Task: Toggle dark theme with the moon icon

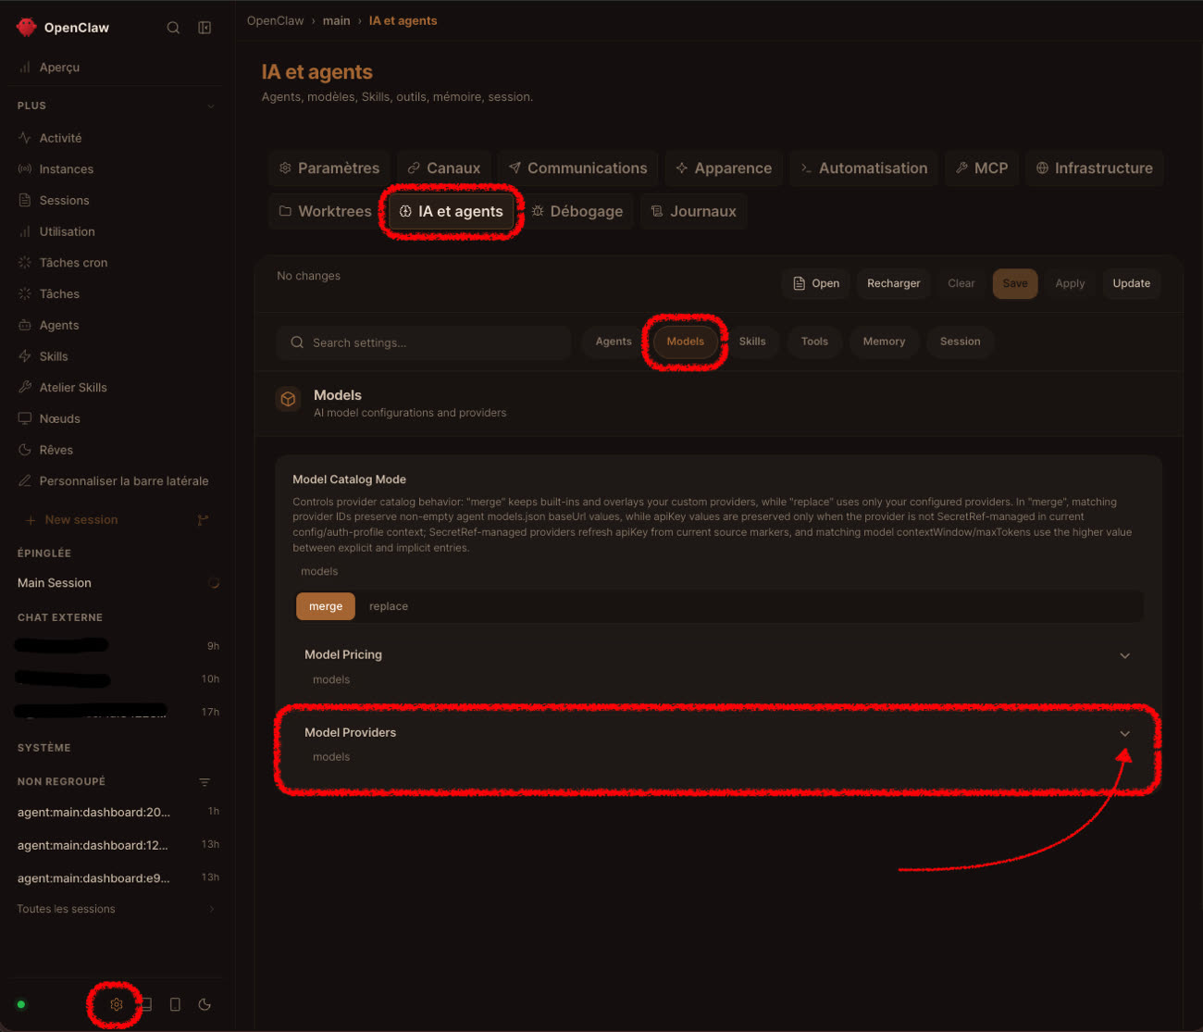Action: [205, 1004]
